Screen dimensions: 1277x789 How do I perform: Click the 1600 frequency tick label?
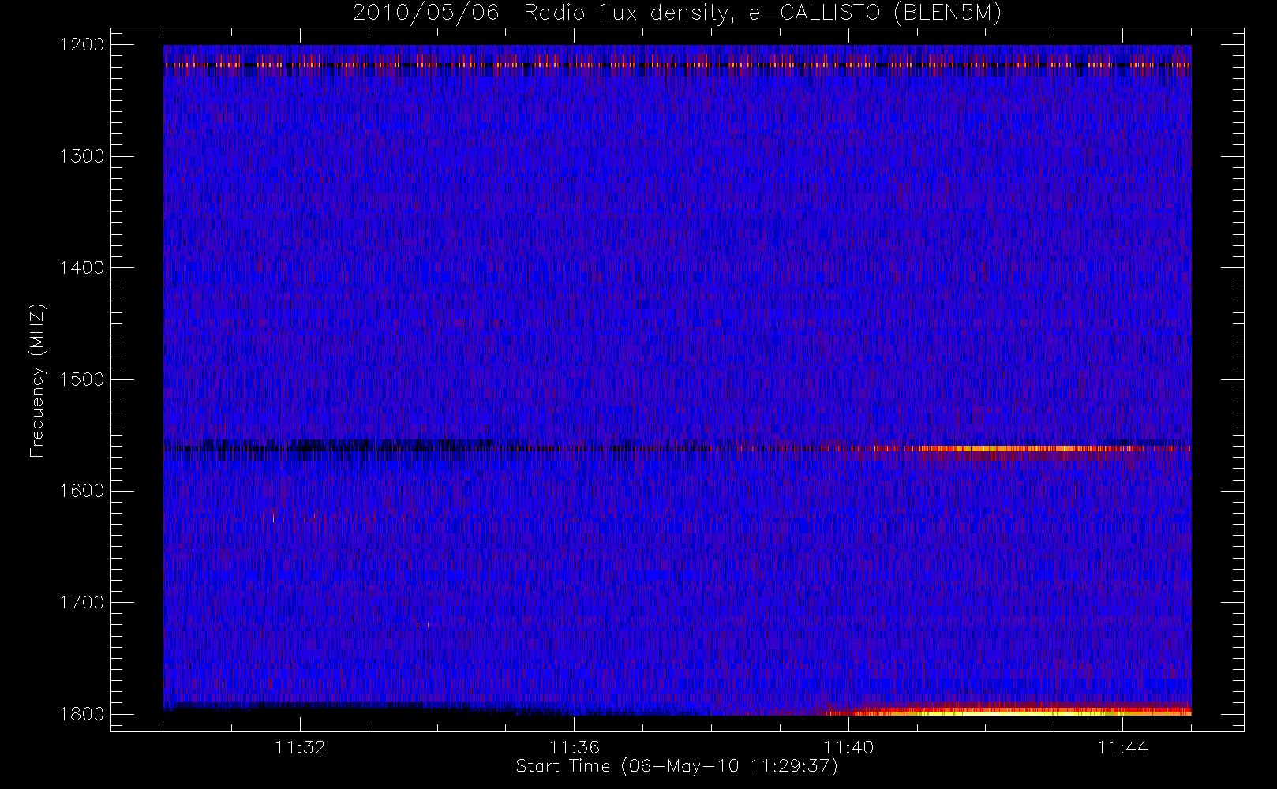[82, 491]
